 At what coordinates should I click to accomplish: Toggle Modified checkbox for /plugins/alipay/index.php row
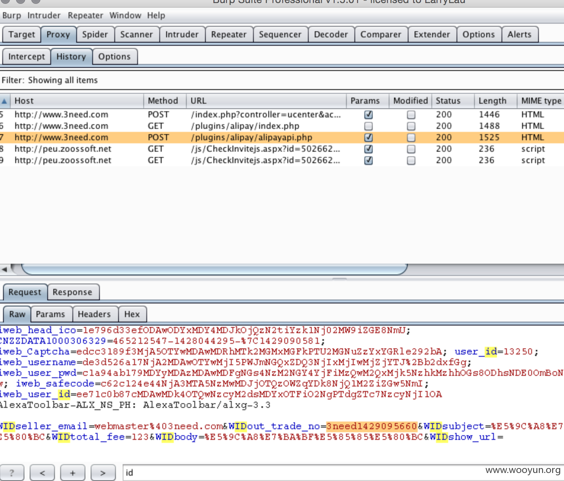[411, 126]
